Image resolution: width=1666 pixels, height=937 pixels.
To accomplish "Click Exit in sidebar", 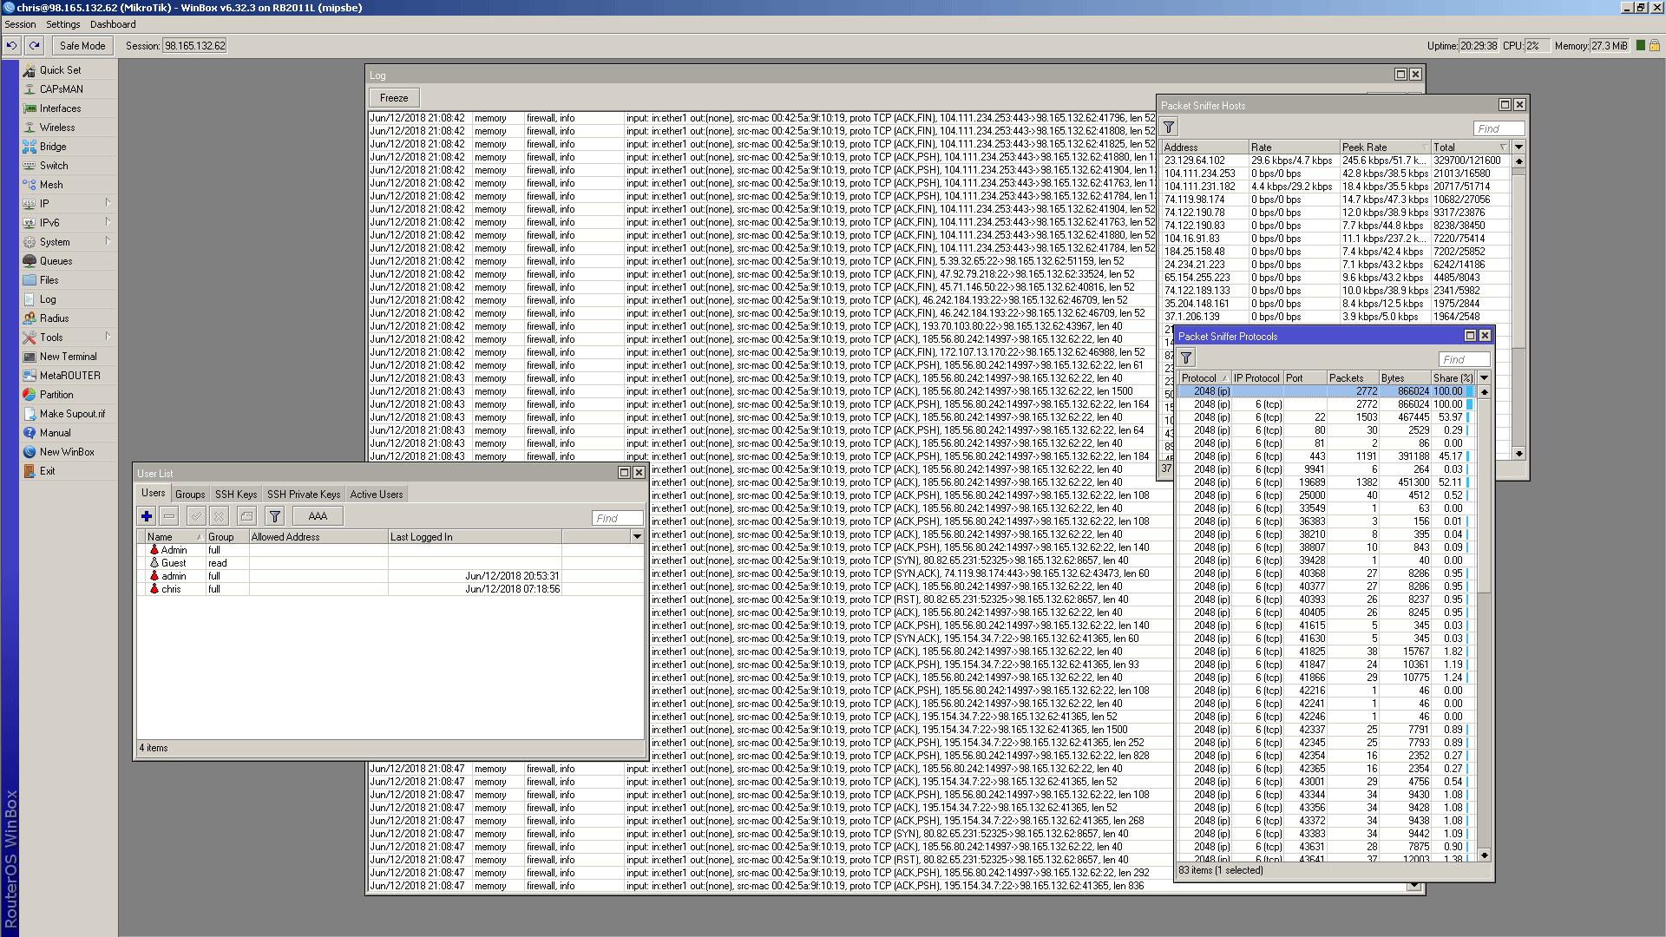I will [x=47, y=471].
